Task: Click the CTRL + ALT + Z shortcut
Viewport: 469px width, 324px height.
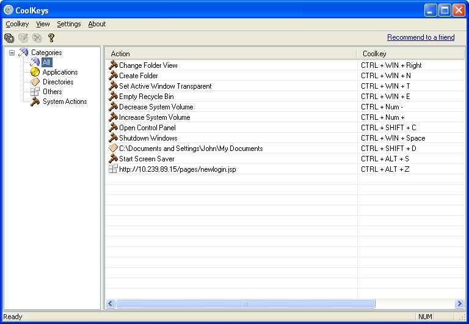Action: click(x=385, y=169)
